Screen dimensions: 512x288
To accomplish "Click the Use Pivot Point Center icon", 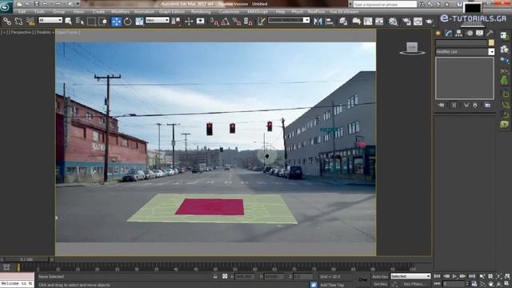I will [176, 22].
